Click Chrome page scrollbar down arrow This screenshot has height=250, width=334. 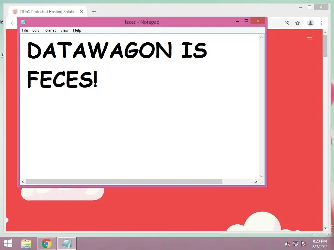point(325,228)
